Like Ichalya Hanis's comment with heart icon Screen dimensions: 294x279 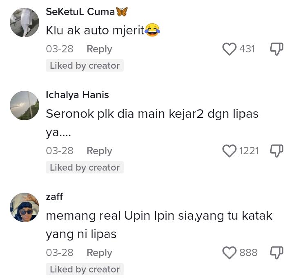pos(229,151)
